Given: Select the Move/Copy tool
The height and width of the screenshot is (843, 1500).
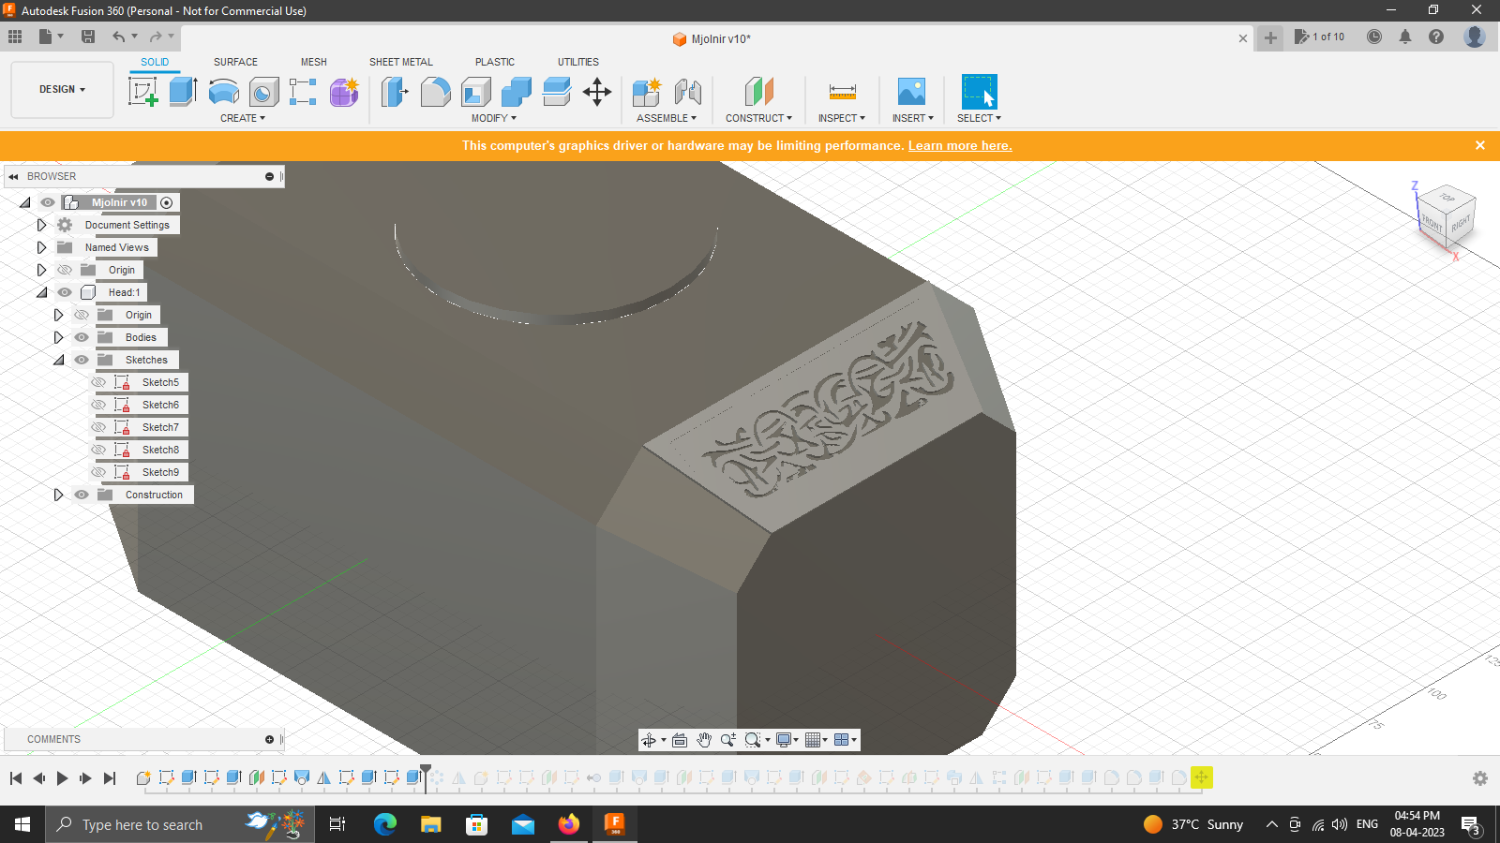Looking at the screenshot, I should (x=597, y=91).
